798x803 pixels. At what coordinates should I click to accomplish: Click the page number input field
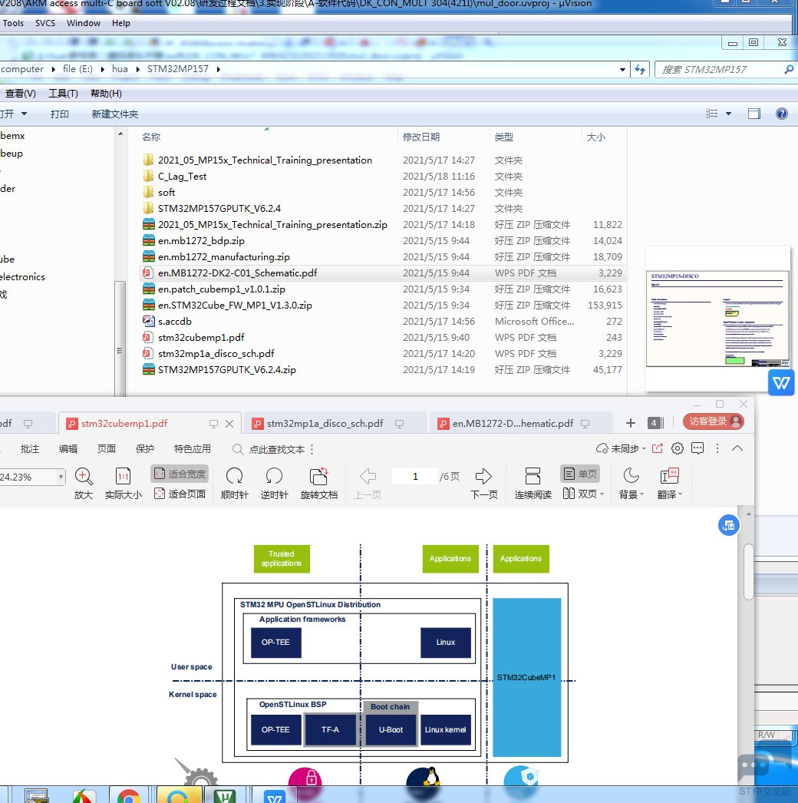(415, 476)
